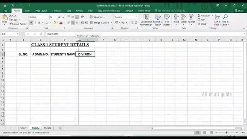The image size is (247, 139).
Task: Click the Paste clipboard icon
Action: coord(5,17)
